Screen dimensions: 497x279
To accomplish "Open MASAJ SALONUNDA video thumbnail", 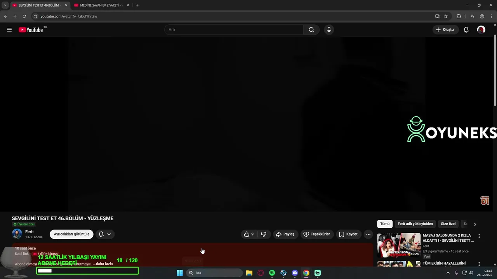I will click(x=399, y=245).
